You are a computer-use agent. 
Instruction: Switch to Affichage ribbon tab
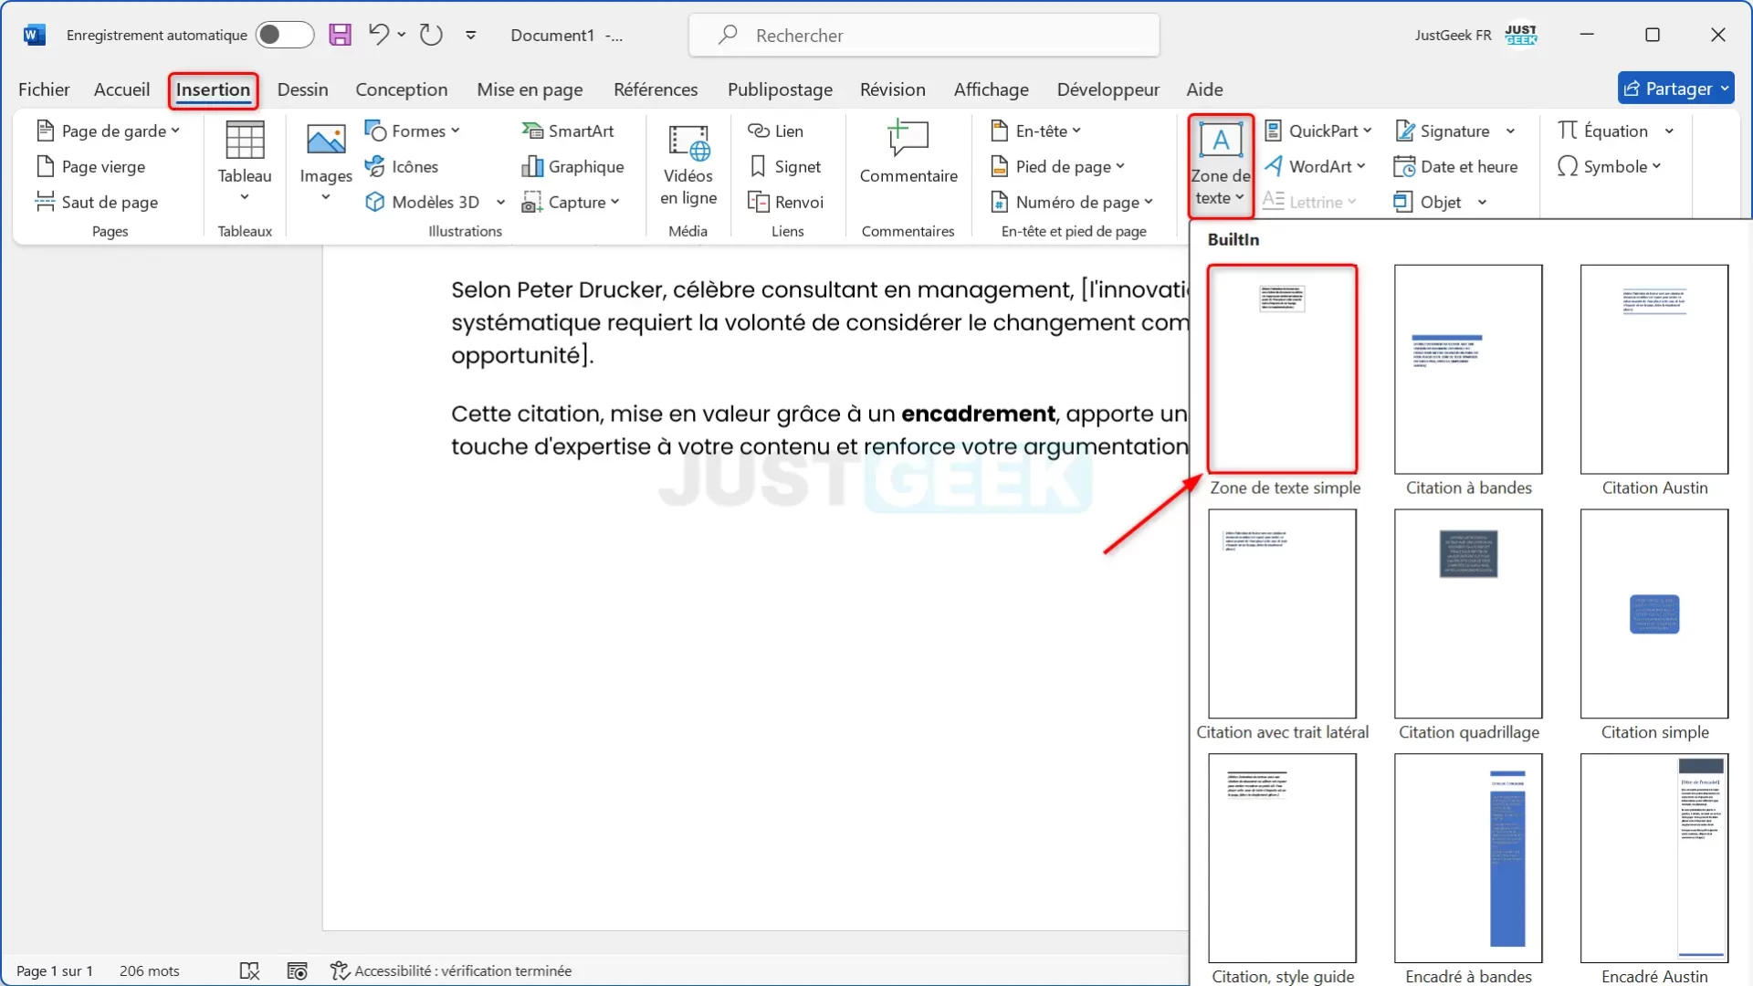pyautogui.click(x=991, y=88)
